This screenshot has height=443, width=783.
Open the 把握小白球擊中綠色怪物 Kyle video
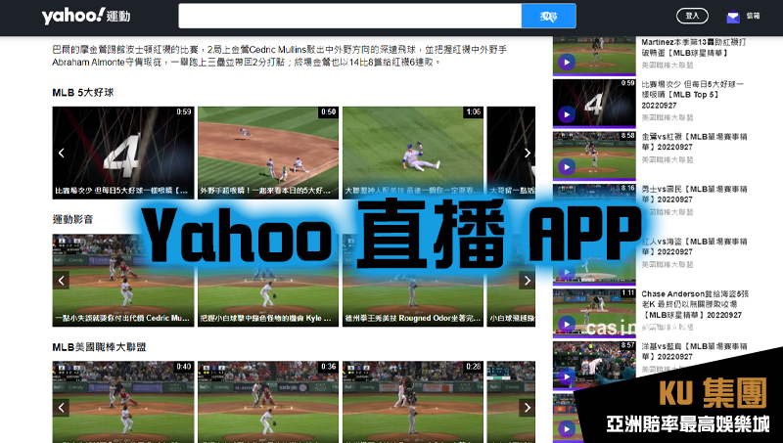[x=268, y=281]
